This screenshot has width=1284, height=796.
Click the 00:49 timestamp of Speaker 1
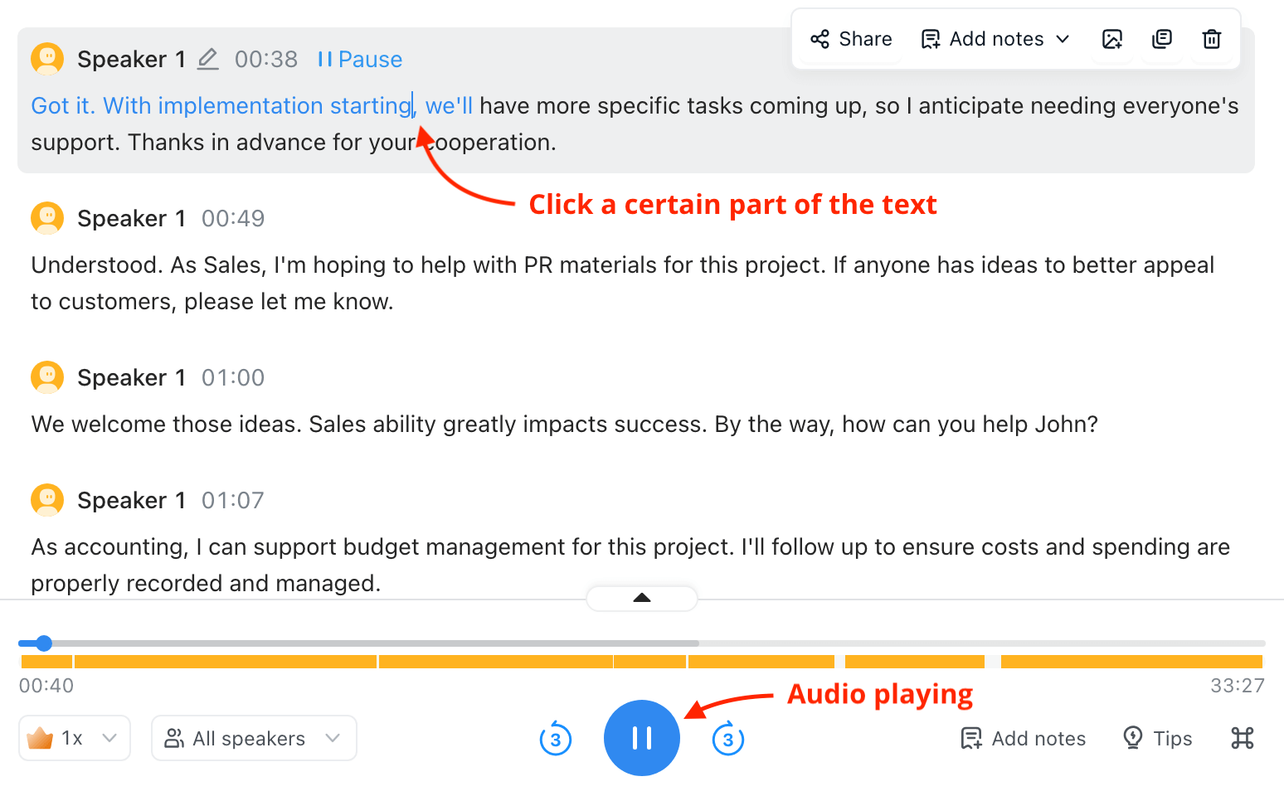click(x=232, y=218)
